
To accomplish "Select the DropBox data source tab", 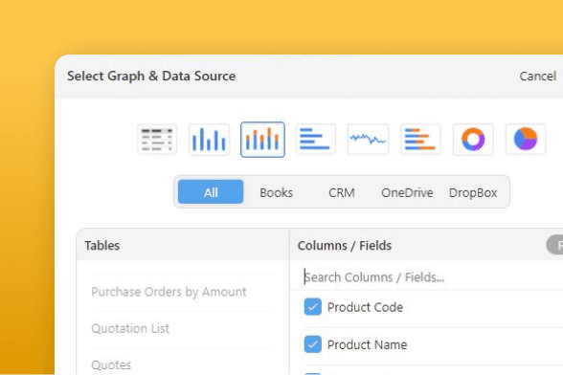I will click(473, 192).
